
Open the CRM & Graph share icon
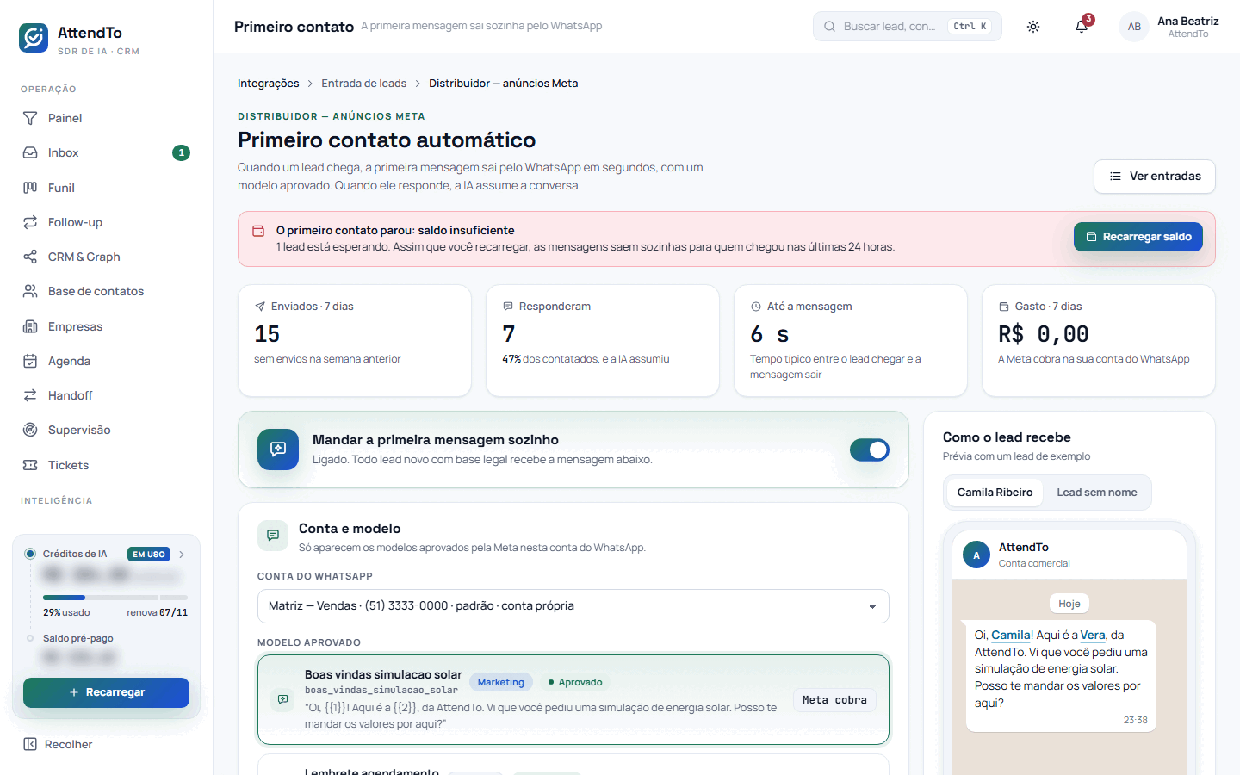[x=30, y=257]
